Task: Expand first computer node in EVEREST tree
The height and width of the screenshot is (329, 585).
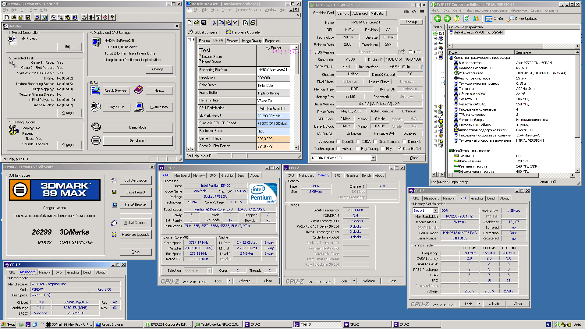Action: (x=435, y=38)
